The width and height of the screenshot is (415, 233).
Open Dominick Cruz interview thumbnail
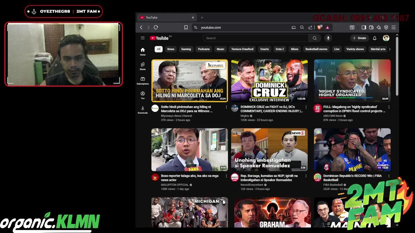click(269, 81)
